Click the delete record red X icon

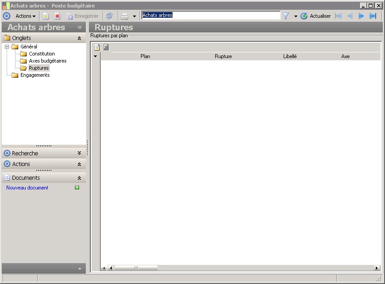click(57, 16)
